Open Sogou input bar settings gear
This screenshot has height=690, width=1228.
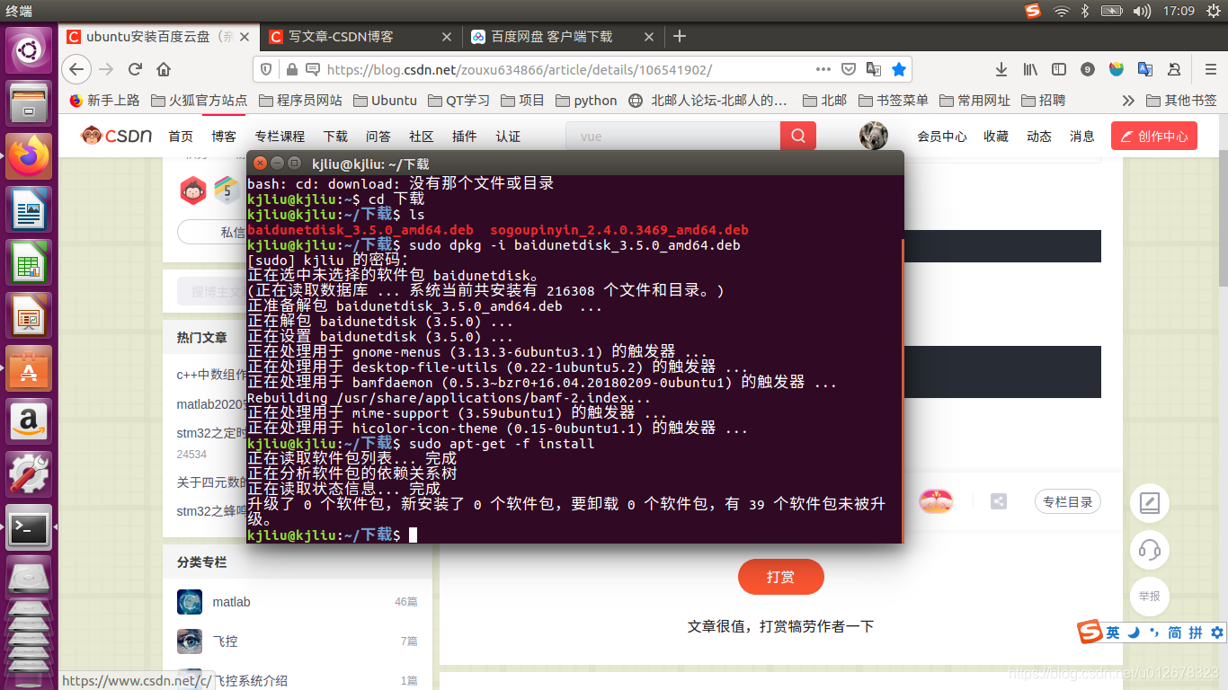pos(1217,632)
